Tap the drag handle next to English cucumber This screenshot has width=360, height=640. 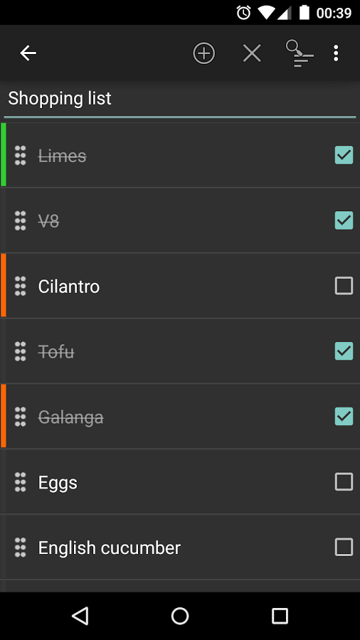point(21,547)
